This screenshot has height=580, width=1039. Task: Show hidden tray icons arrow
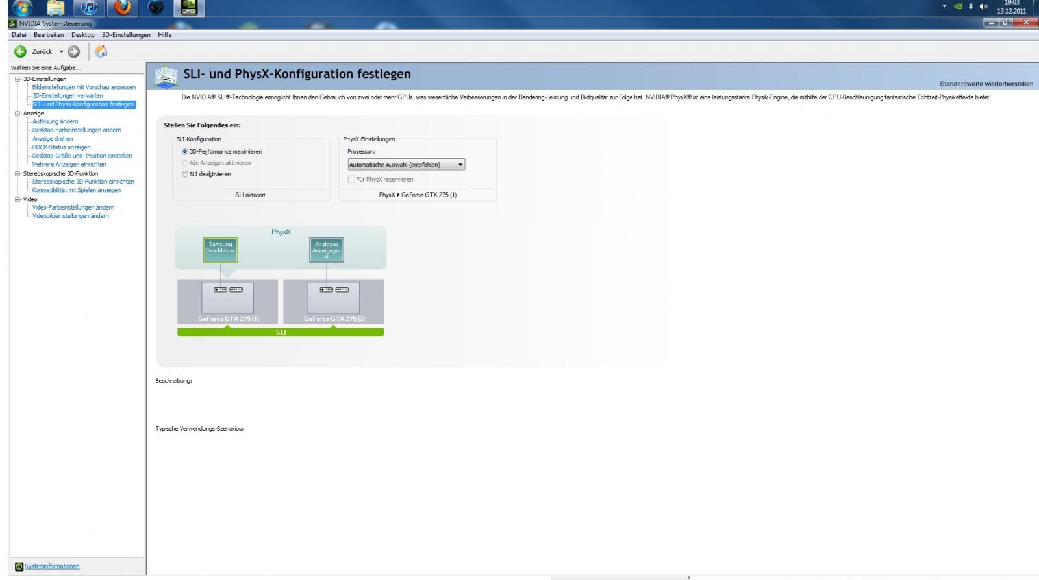tap(945, 6)
